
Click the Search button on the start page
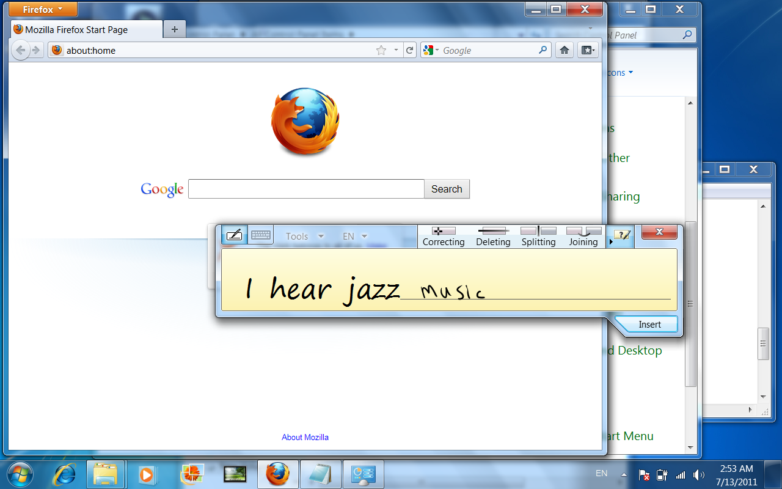(447, 189)
